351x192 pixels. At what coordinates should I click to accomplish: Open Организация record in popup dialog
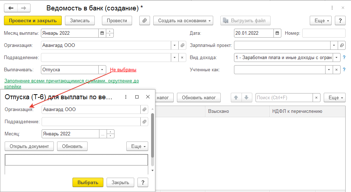click(x=144, y=109)
